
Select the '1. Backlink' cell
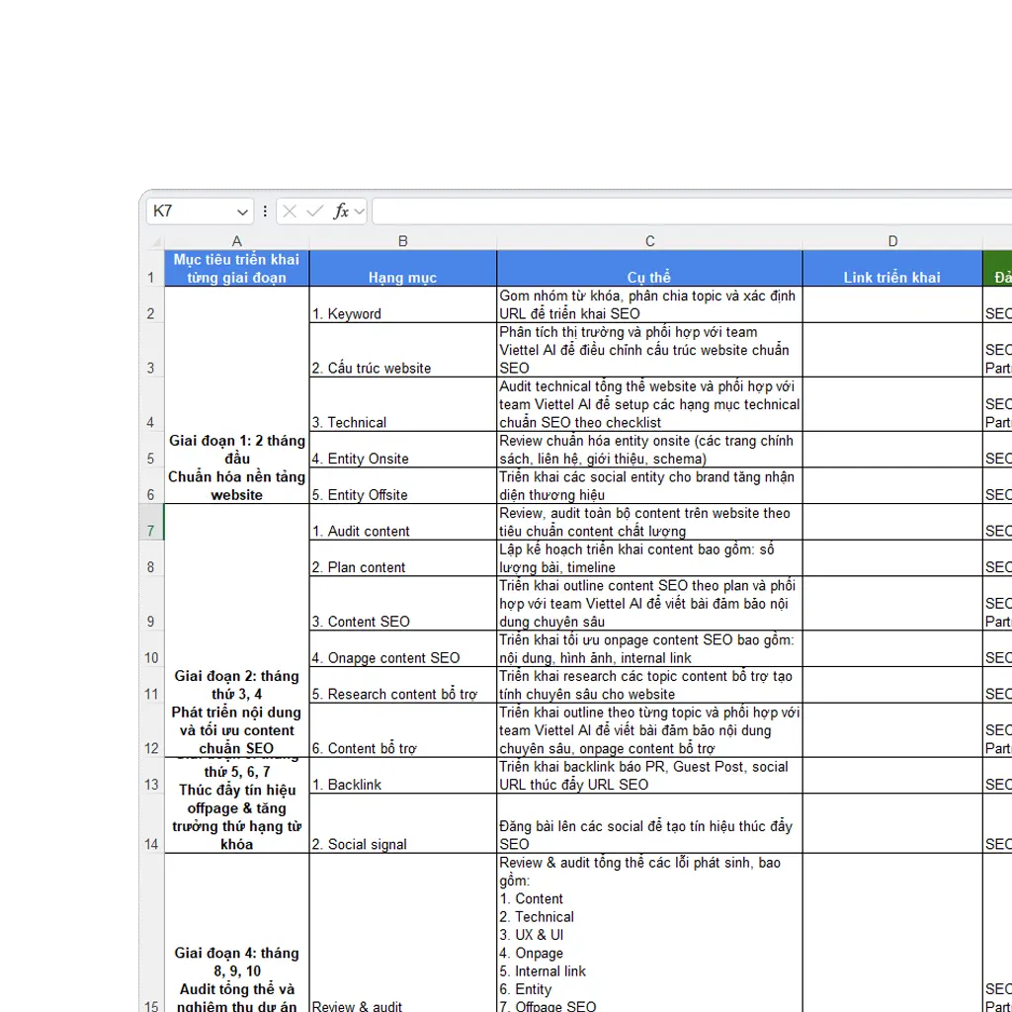pos(403,775)
